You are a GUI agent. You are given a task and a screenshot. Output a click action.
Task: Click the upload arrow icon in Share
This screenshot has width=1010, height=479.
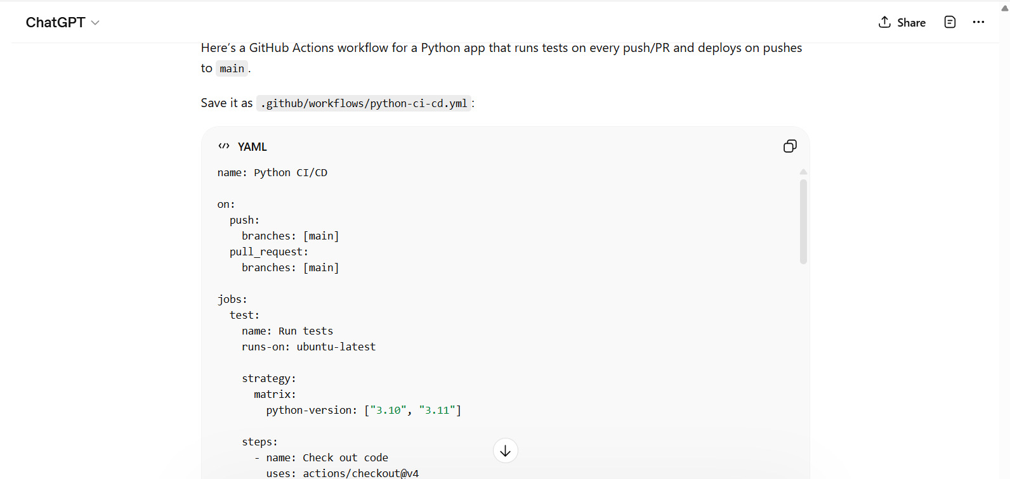884,22
